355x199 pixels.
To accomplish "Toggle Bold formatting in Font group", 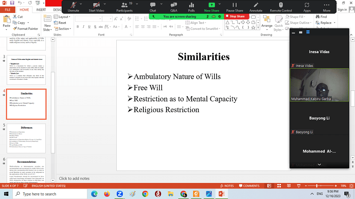I will [x=78, y=27].
